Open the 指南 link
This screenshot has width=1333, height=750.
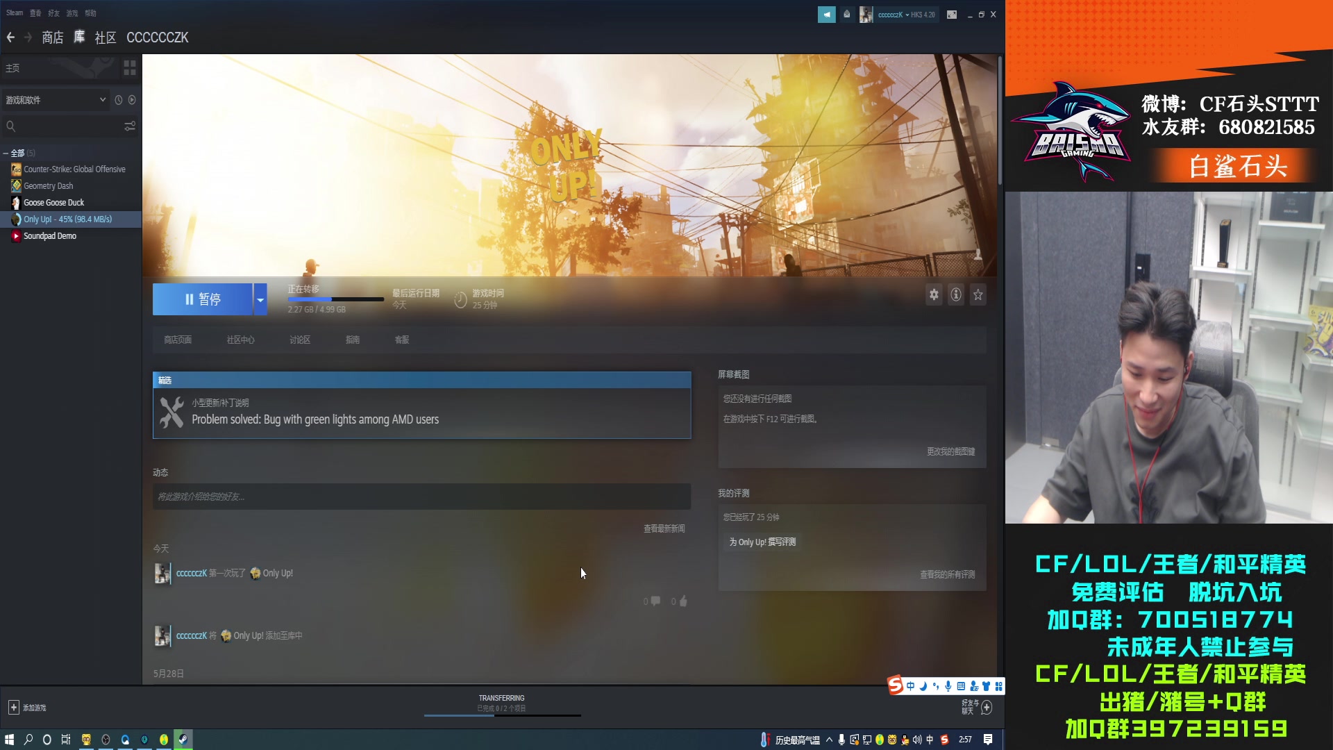pos(353,340)
